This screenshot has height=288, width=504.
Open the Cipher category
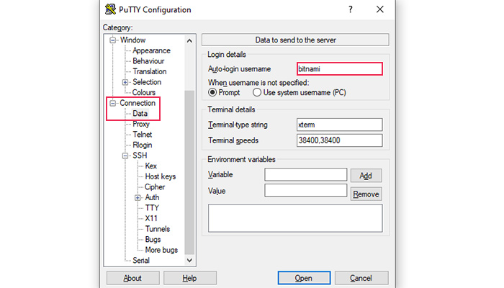155,187
